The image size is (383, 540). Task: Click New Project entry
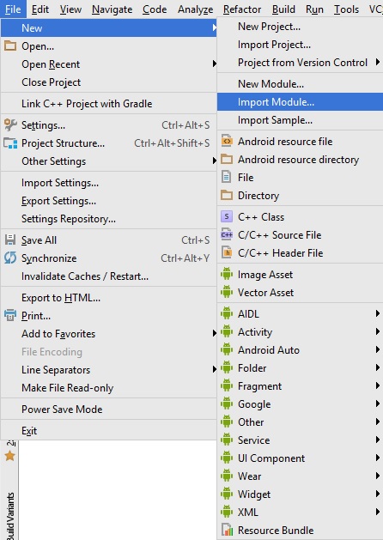pos(269,27)
